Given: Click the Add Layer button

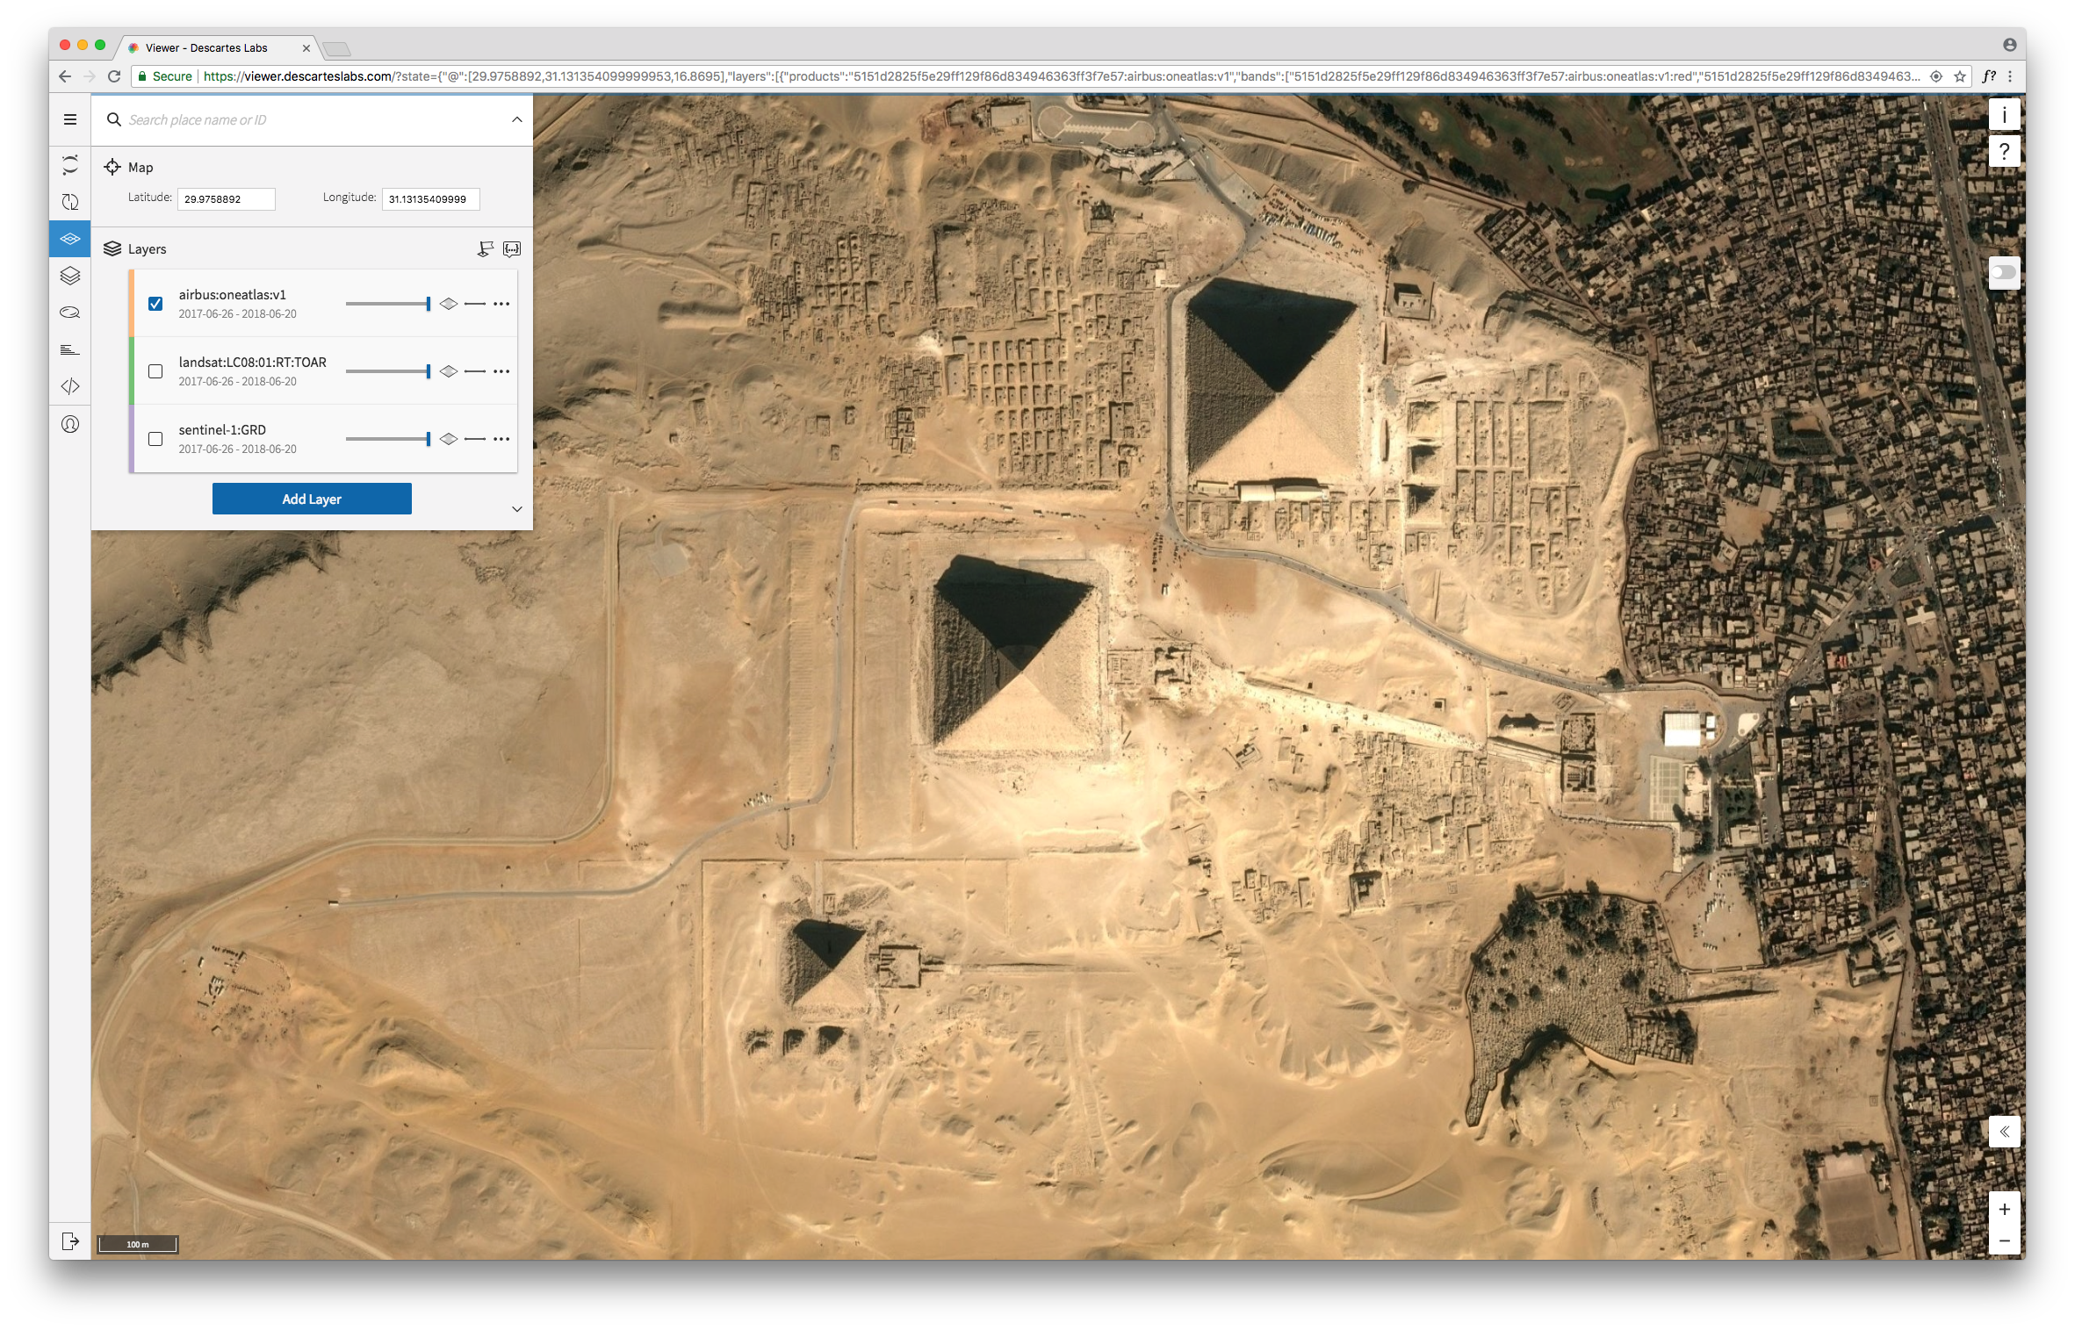Looking at the screenshot, I should pyautogui.click(x=312, y=499).
